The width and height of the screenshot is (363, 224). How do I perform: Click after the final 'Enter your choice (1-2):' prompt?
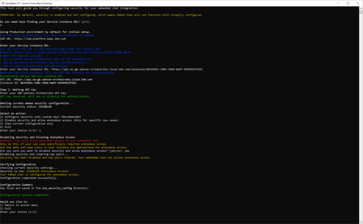coord(39,212)
